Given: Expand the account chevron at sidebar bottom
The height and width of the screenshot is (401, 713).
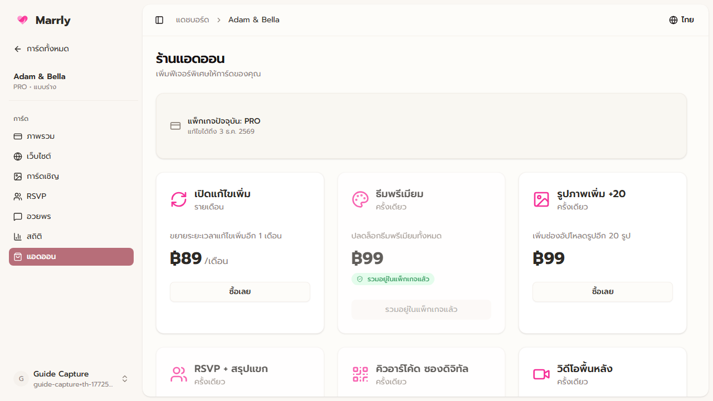Looking at the screenshot, I should click(125, 378).
